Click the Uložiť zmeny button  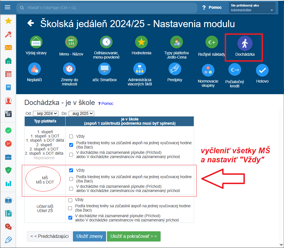[x=89, y=236]
